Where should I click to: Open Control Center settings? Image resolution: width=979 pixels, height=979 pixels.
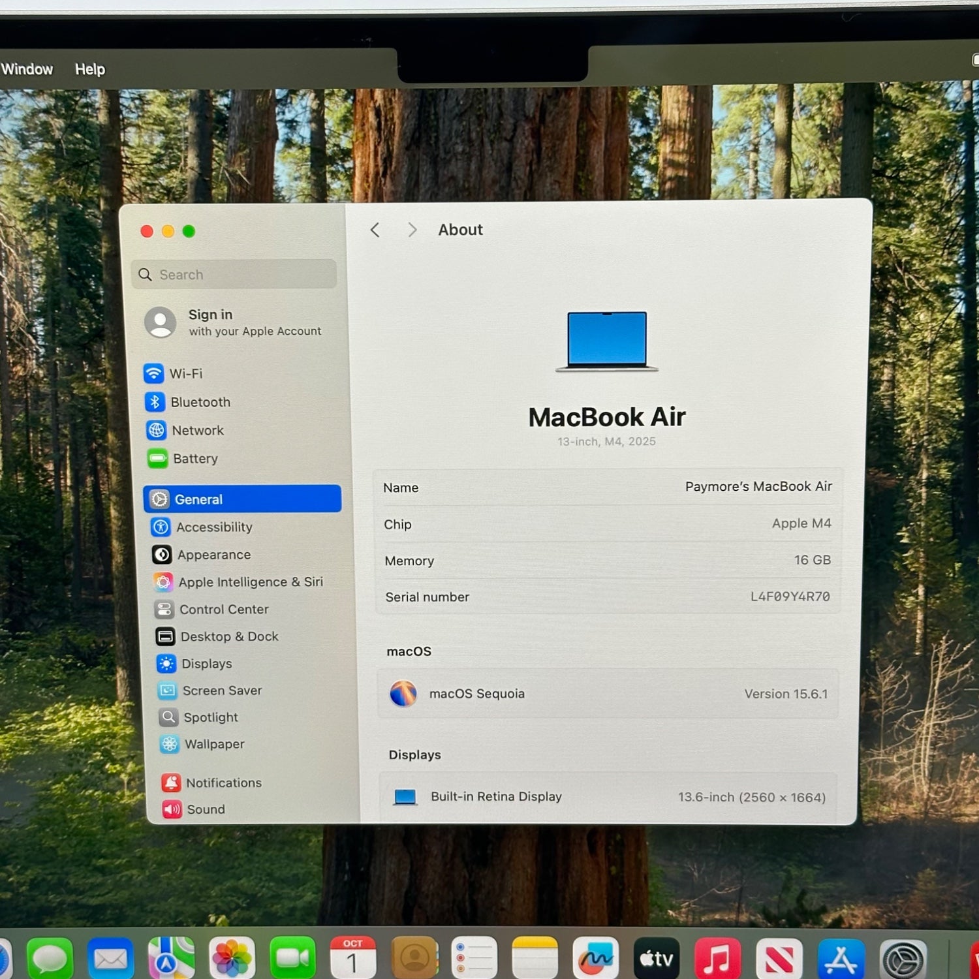coord(223,610)
